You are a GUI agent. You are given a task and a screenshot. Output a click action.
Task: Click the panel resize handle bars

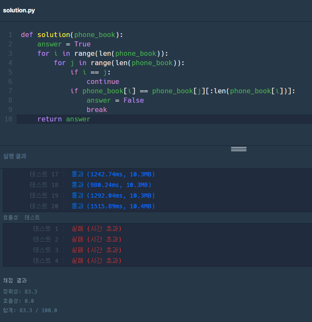click(238, 149)
